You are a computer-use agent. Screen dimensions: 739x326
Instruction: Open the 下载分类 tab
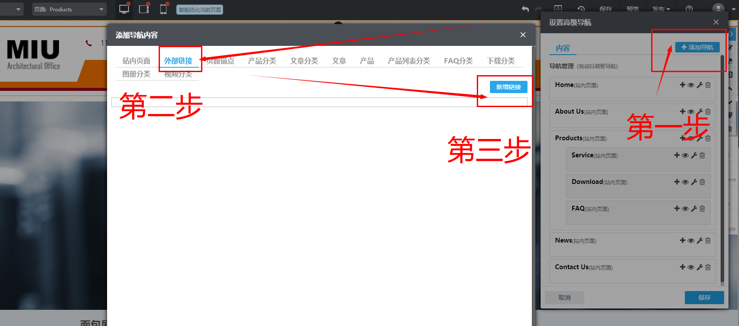click(x=501, y=61)
